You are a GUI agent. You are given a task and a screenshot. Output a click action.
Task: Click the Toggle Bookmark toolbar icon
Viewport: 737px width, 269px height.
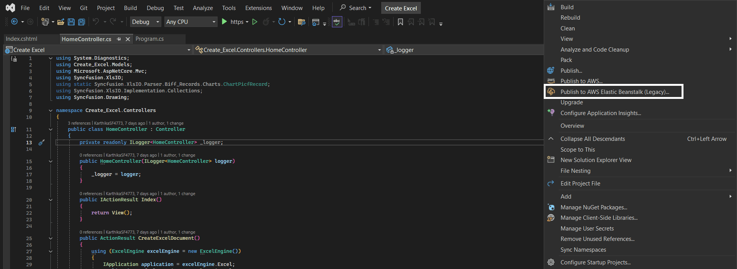tap(400, 22)
